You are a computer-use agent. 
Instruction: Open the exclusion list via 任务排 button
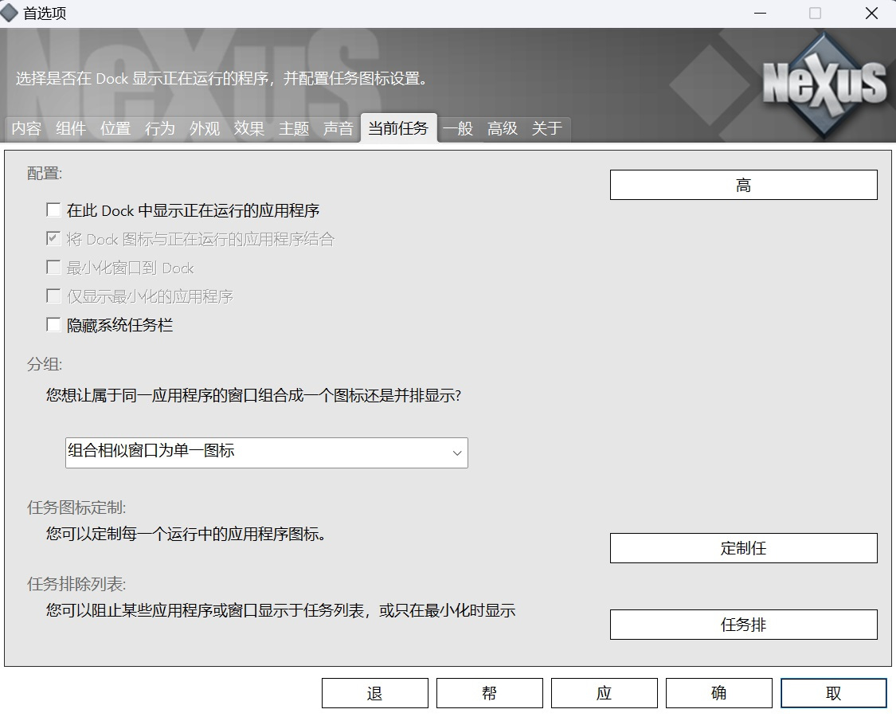click(x=743, y=625)
